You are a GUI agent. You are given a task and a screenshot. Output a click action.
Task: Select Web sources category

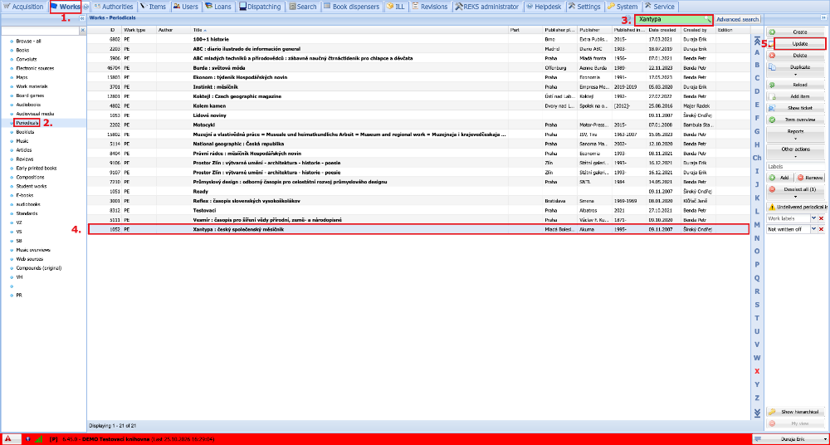coord(30,258)
